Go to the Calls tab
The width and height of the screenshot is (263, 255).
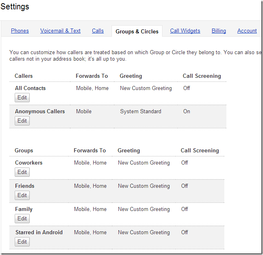pyautogui.click(x=98, y=31)
